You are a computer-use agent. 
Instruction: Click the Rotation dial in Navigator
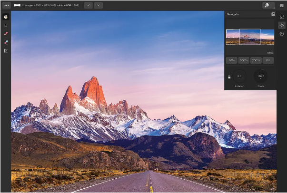(239, 76)
